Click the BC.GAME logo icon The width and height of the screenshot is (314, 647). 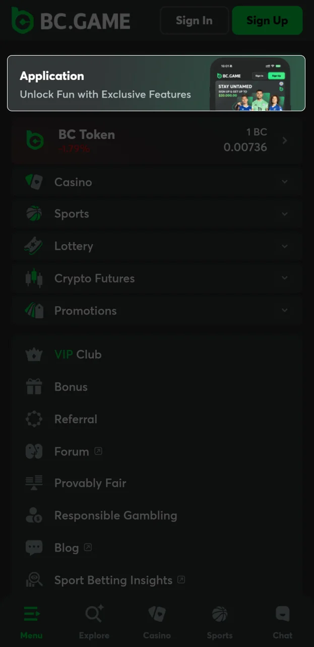pos(23,21)
